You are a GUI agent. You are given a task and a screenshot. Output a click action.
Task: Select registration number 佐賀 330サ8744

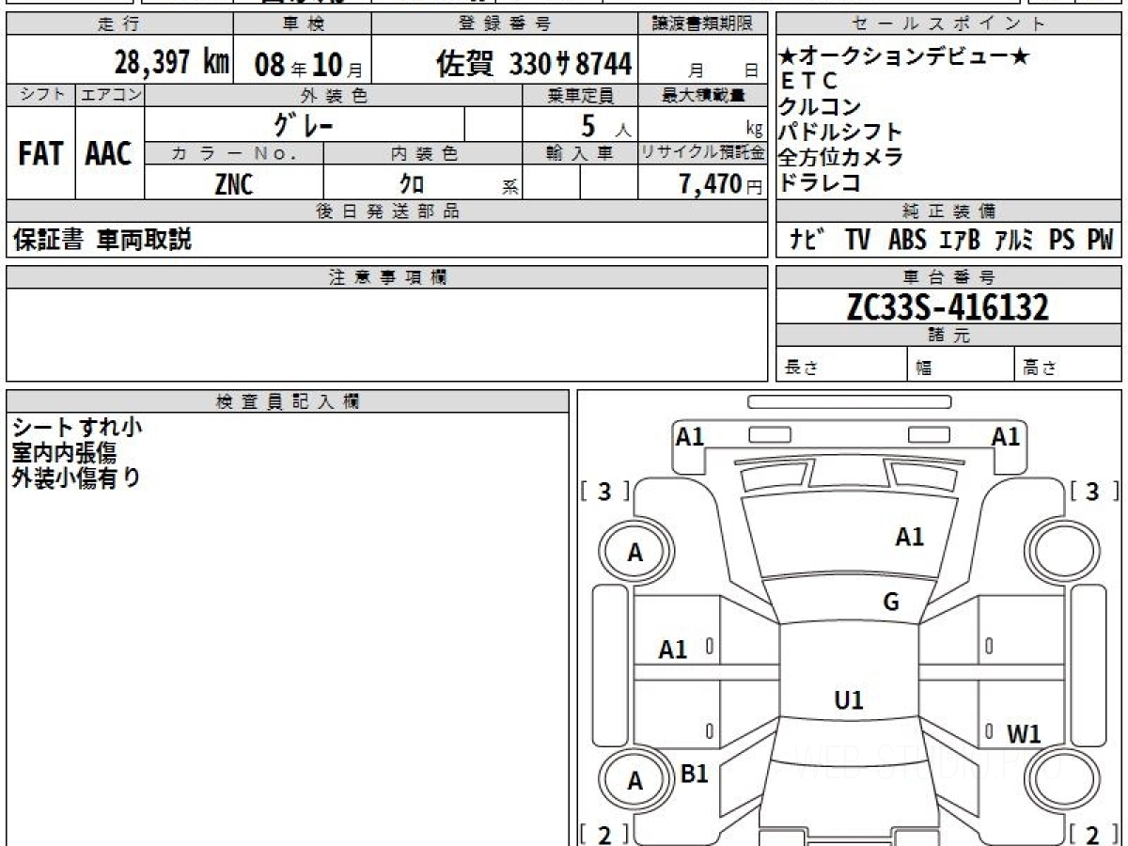(534, 64)
